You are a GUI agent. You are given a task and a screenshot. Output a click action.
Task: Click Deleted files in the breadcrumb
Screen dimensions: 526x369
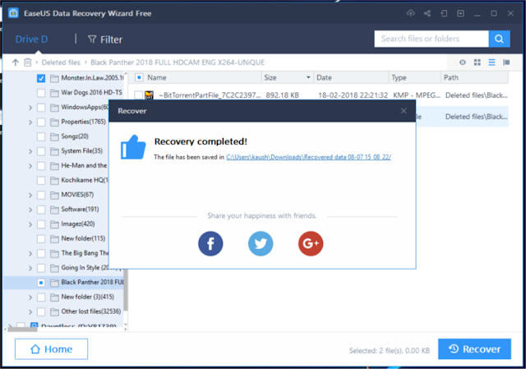pos(61,62)
